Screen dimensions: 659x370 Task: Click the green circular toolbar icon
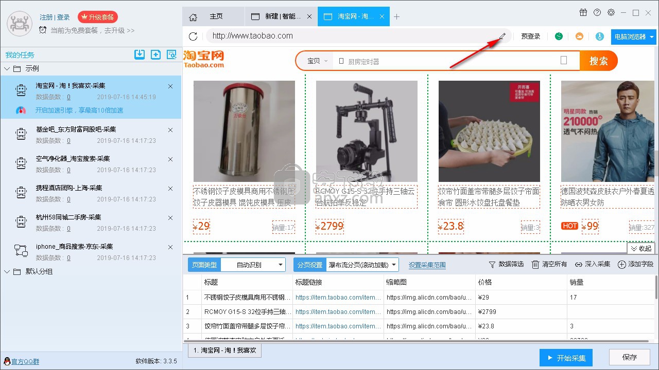pyautogui.click(x=559, y=36)
